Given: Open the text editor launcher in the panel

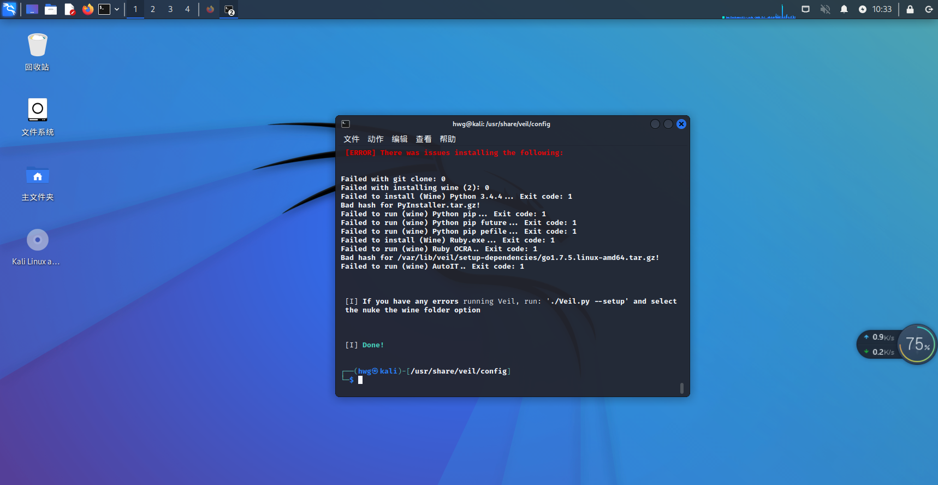Looking at the screenshot, I should point(69,9).
